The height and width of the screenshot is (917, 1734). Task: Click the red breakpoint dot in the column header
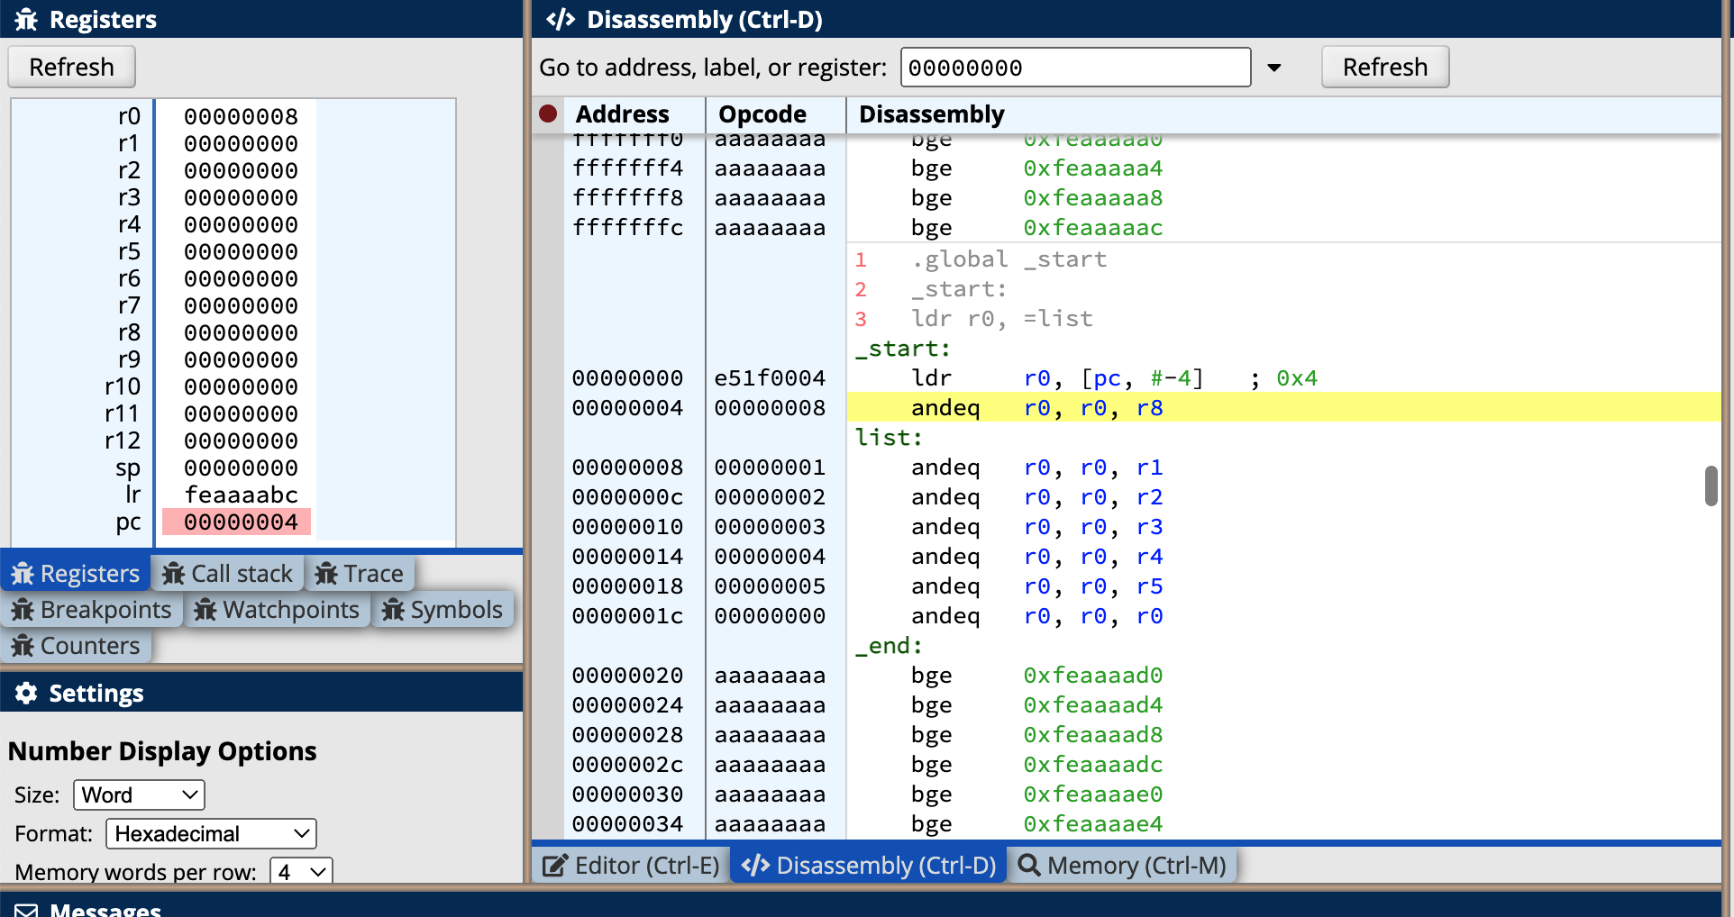(548, 113)
